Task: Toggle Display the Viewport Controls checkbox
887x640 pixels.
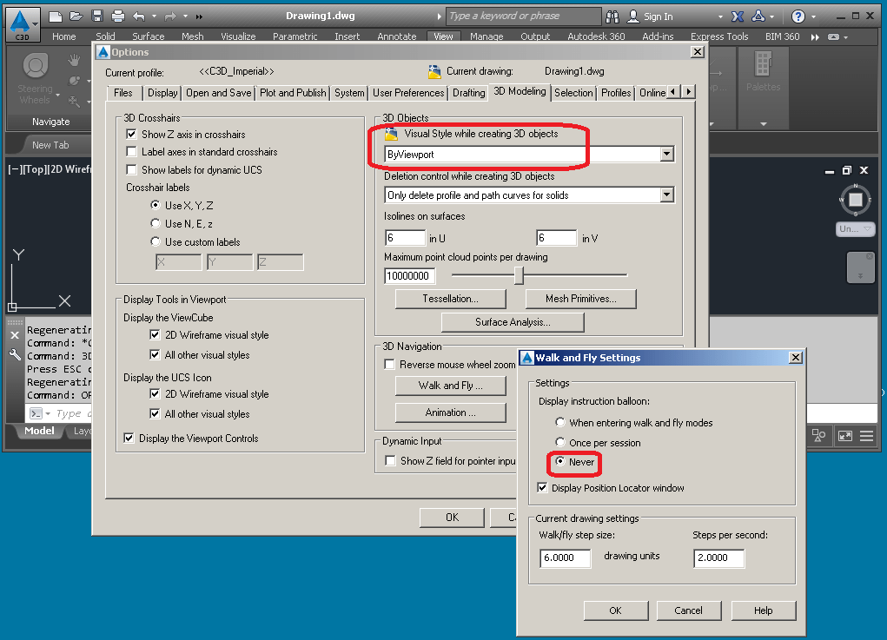Action: (129, 439)
